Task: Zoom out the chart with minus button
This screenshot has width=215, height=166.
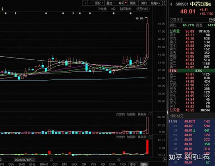Action: 90,3
